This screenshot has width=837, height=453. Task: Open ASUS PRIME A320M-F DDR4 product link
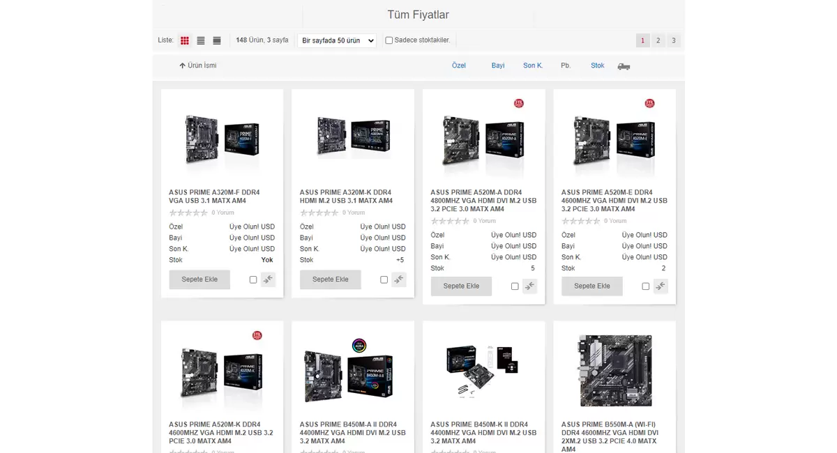tap(214, 197)
